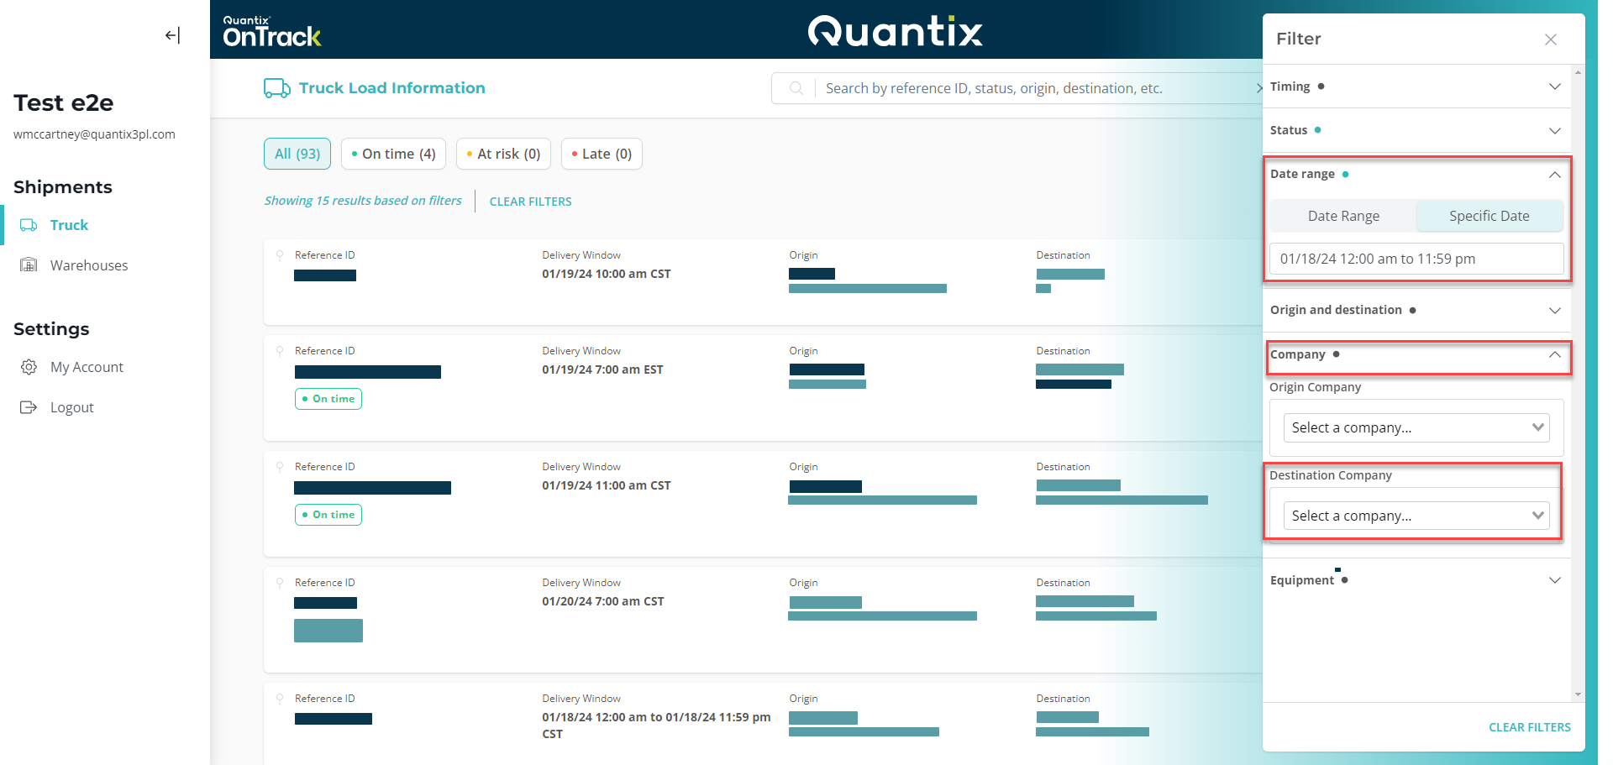The height and width of the screenshot is (765, 1613).
Task: Click the search magnifier icon
Action: pyautogui.click(x=796, y=88)
